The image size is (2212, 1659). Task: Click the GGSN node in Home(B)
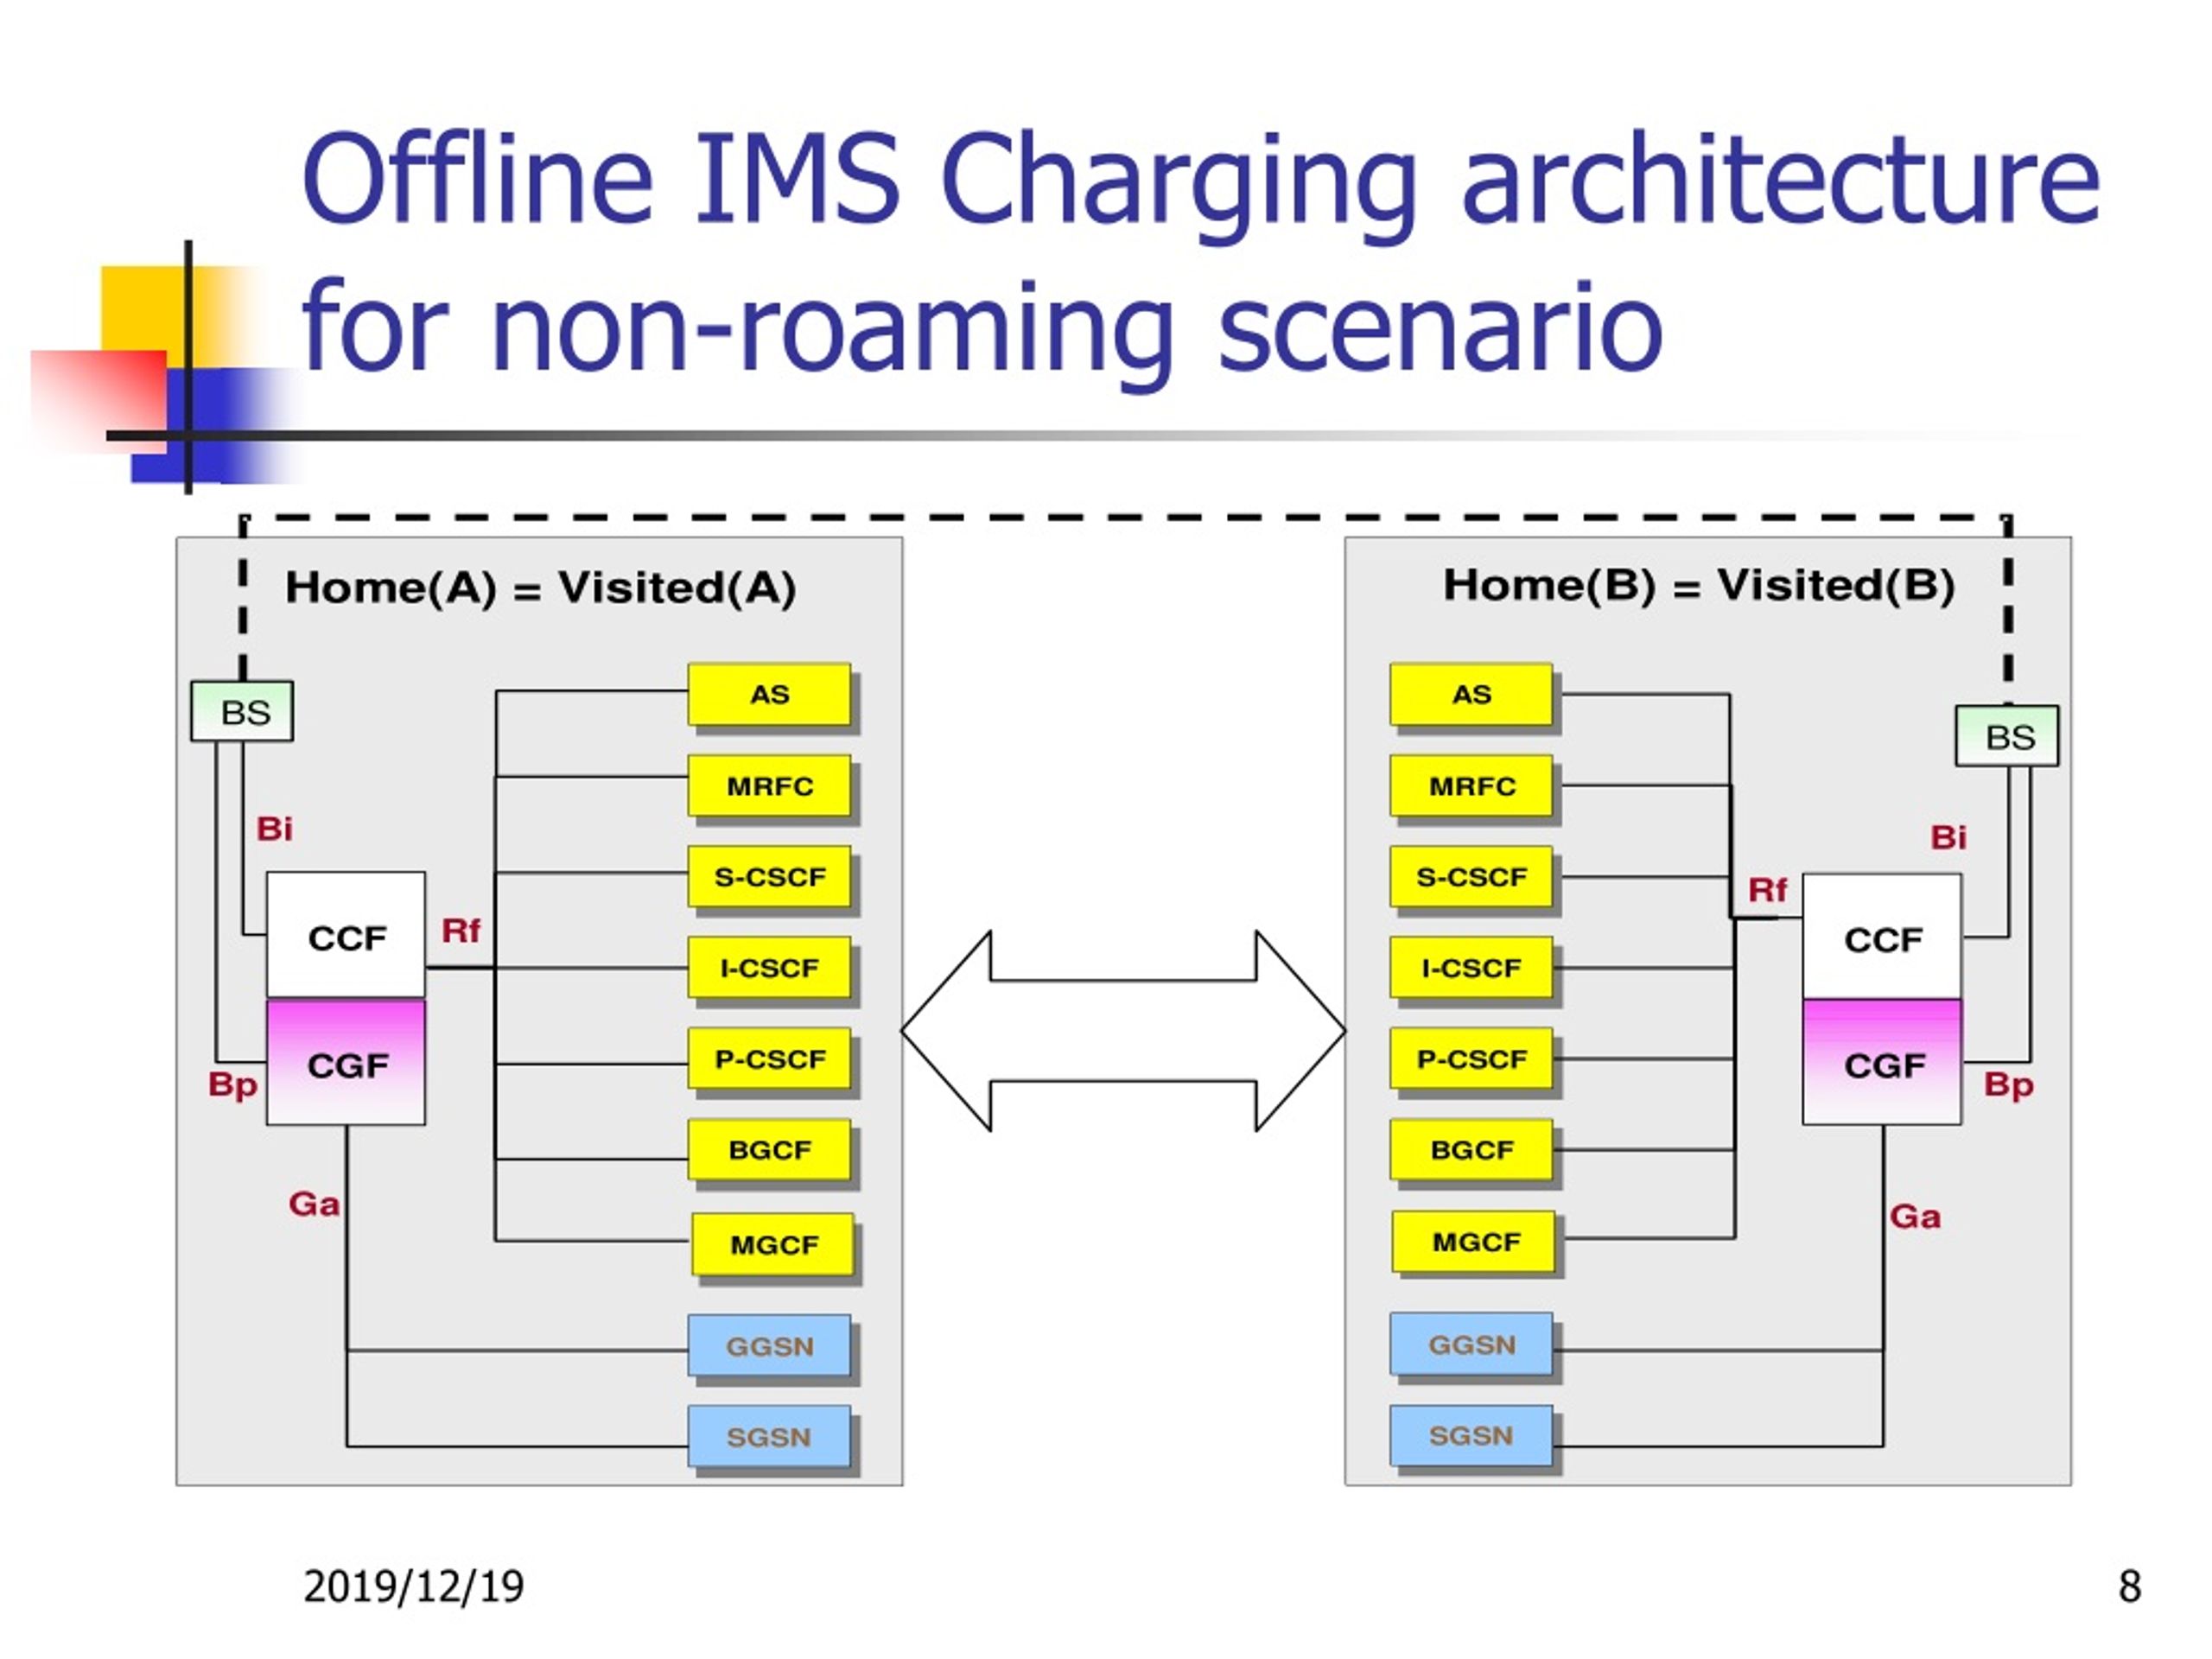click(x=1471, y=1344)
